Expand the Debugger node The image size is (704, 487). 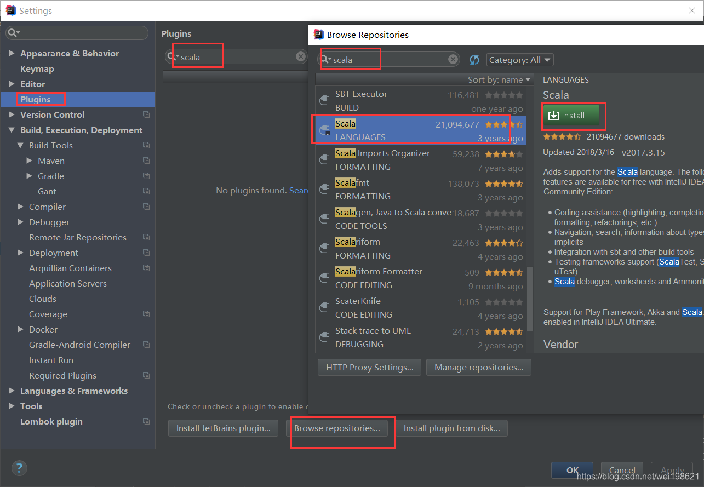20,222
